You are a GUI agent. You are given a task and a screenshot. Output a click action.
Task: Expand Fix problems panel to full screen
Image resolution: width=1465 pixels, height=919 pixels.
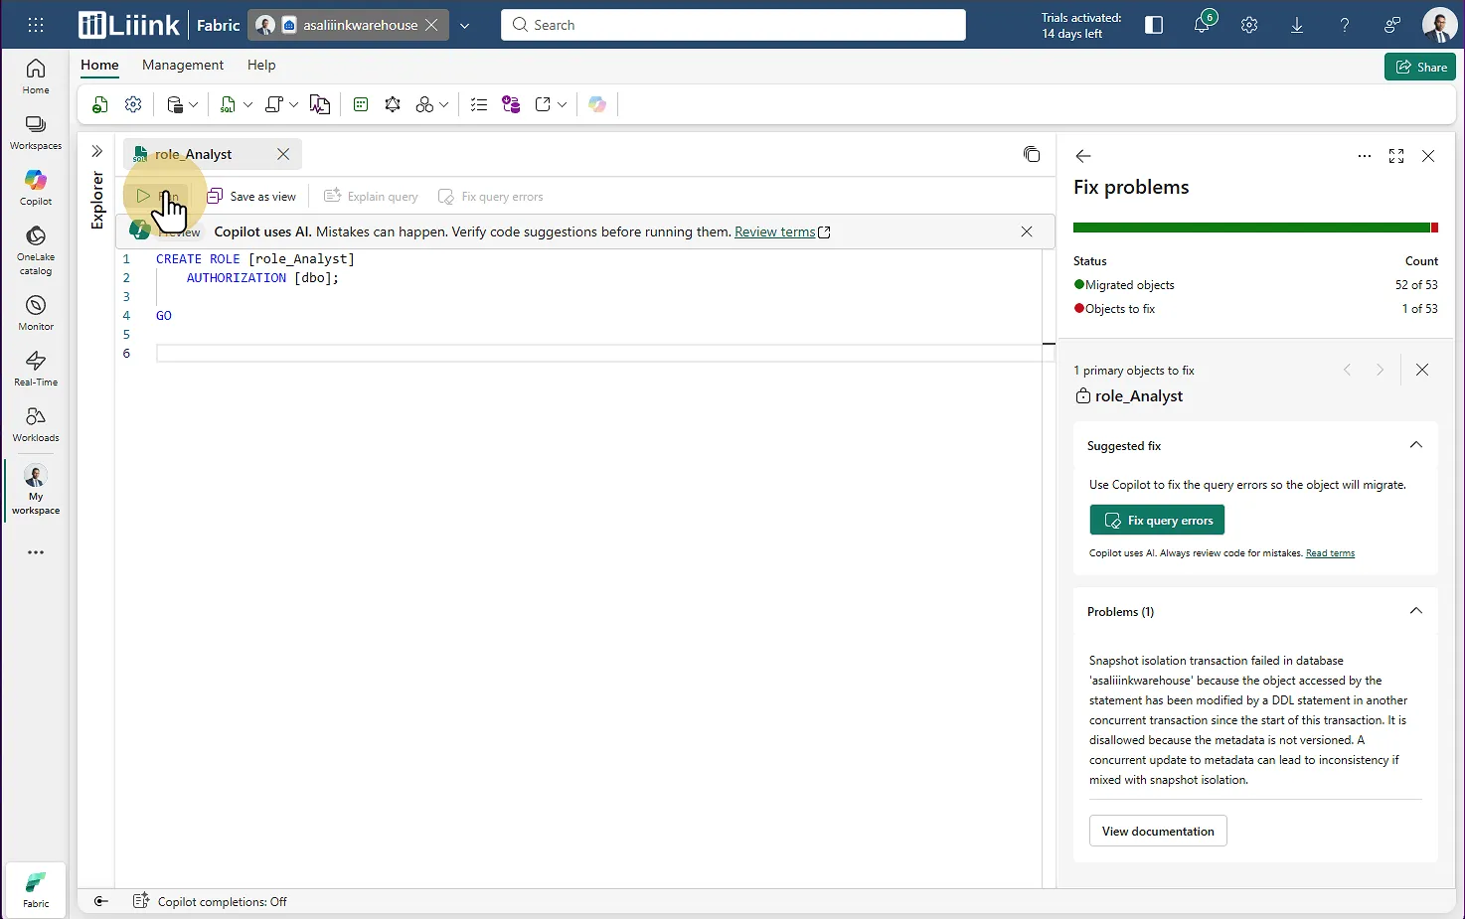click(x=1396, y=156)
